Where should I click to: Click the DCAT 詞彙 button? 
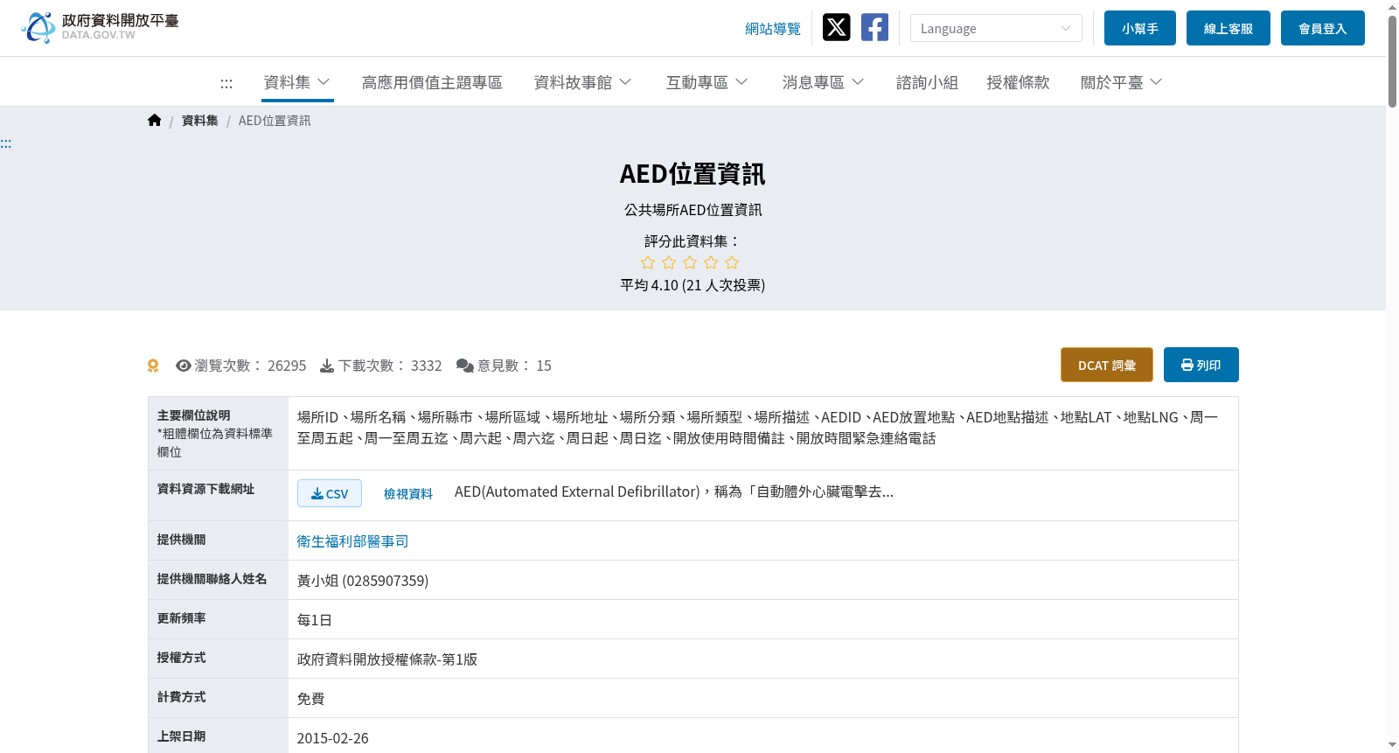tap(1107, 365)
